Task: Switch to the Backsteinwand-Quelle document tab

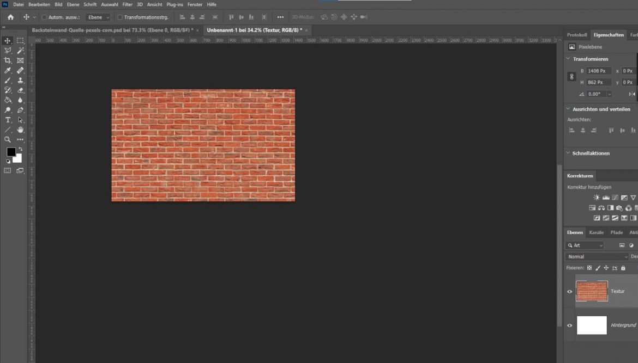Action: click(x=112, y=30)
